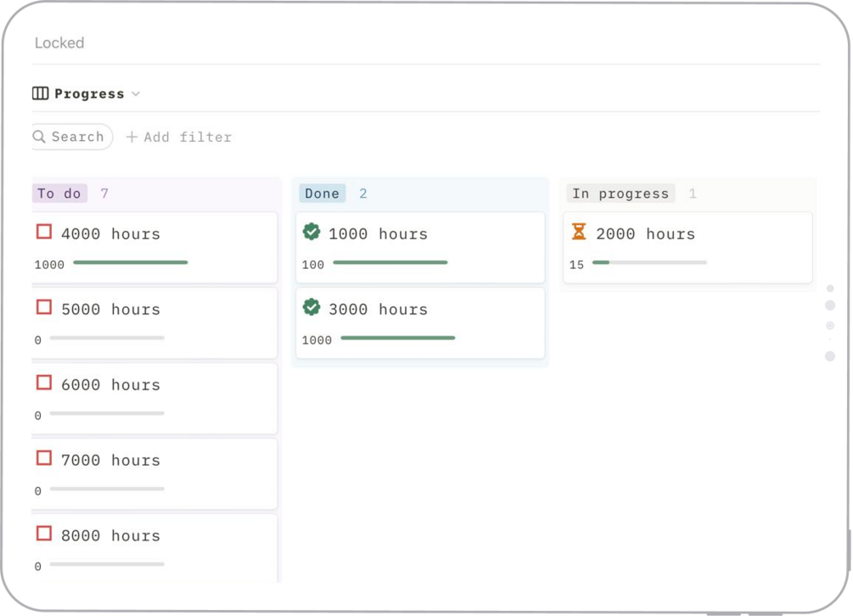The width and height of the screenshot is (853, 616).
Task: Click the magnifying glass search icon
Action: (40, 137)
